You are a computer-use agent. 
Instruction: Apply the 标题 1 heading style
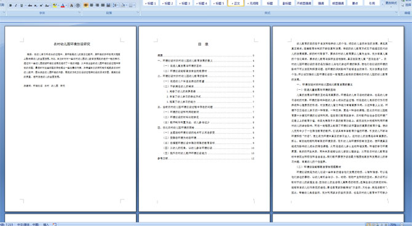coord(151,3)
